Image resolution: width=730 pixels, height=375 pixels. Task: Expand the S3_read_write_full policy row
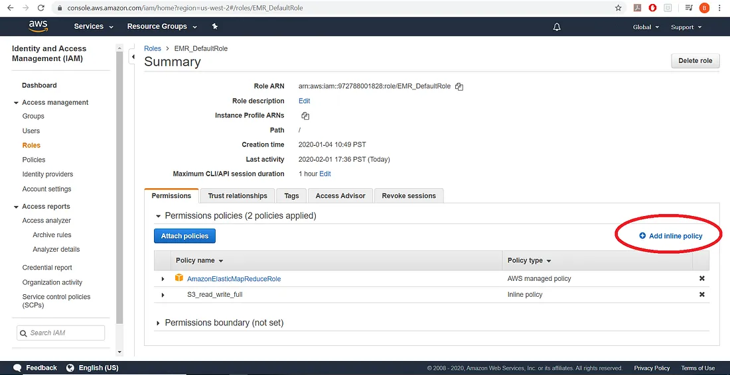(163, 295)
